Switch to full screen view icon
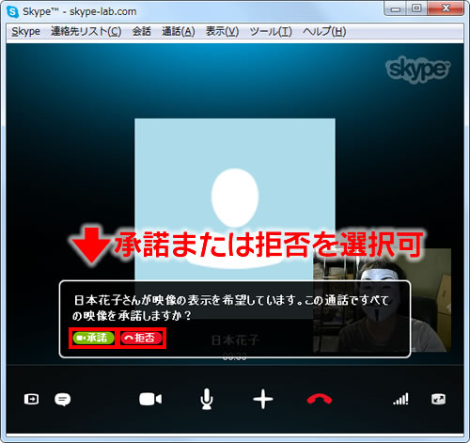470x443 pixels. [x=438, y=399]
